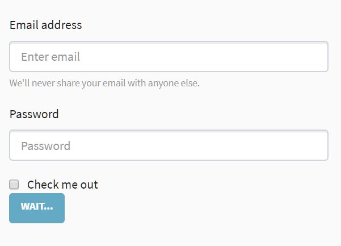Click on the Enter email placeholder text
Viewport: 341px width, 246px height.
[x=50, y=57]
